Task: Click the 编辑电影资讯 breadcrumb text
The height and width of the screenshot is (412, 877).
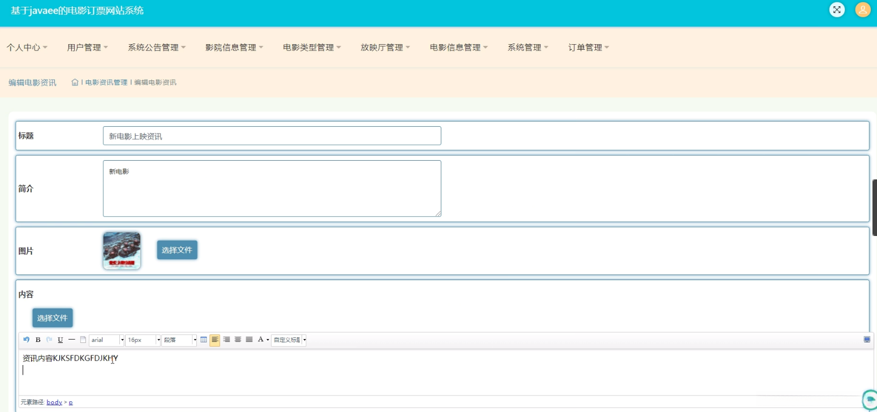Action: (x=155, y=83)
